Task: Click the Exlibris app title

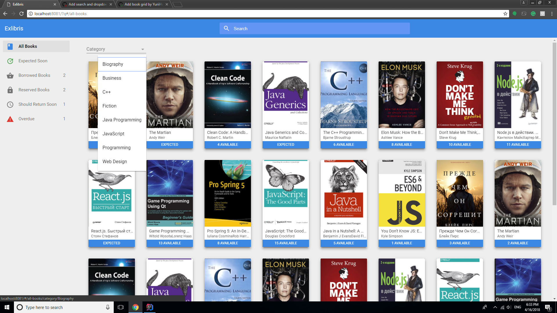Action: tap(14, 28)
